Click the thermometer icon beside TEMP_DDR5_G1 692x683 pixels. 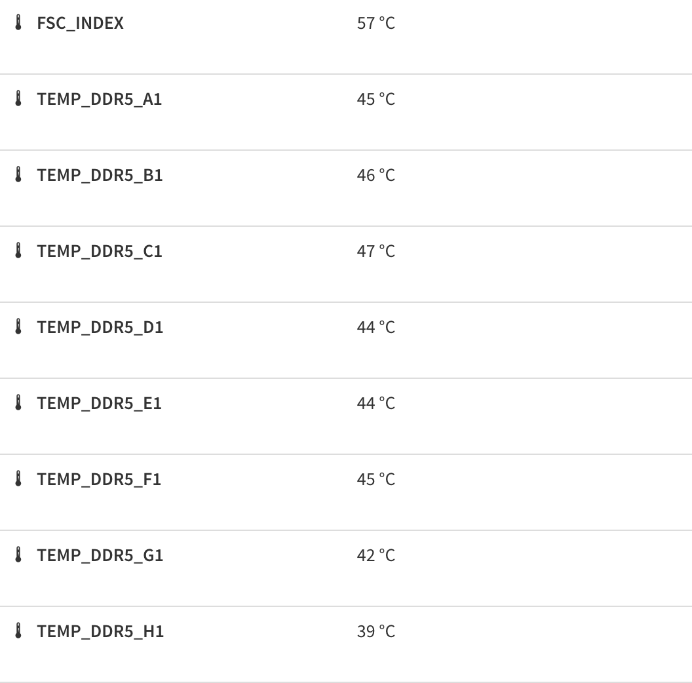click(x=18, y=555)
